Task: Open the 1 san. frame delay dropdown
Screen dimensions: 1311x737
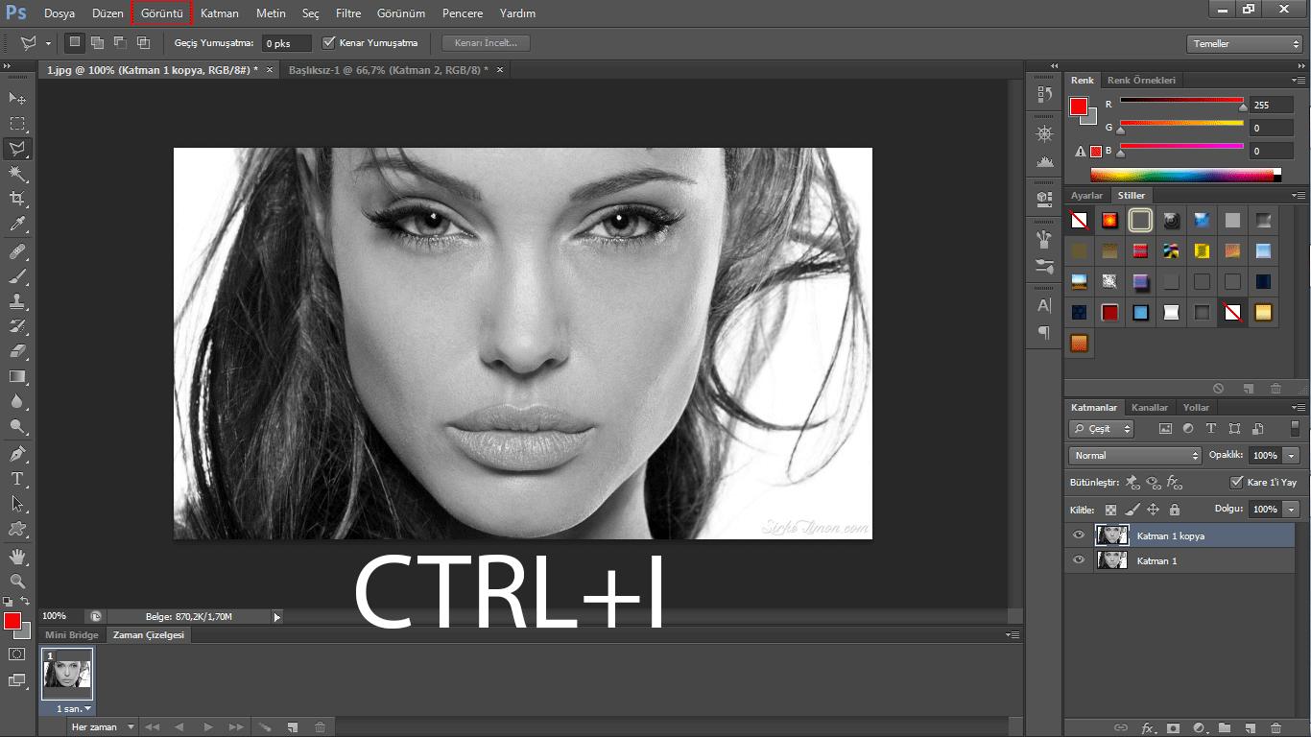Action: [74, 708]
